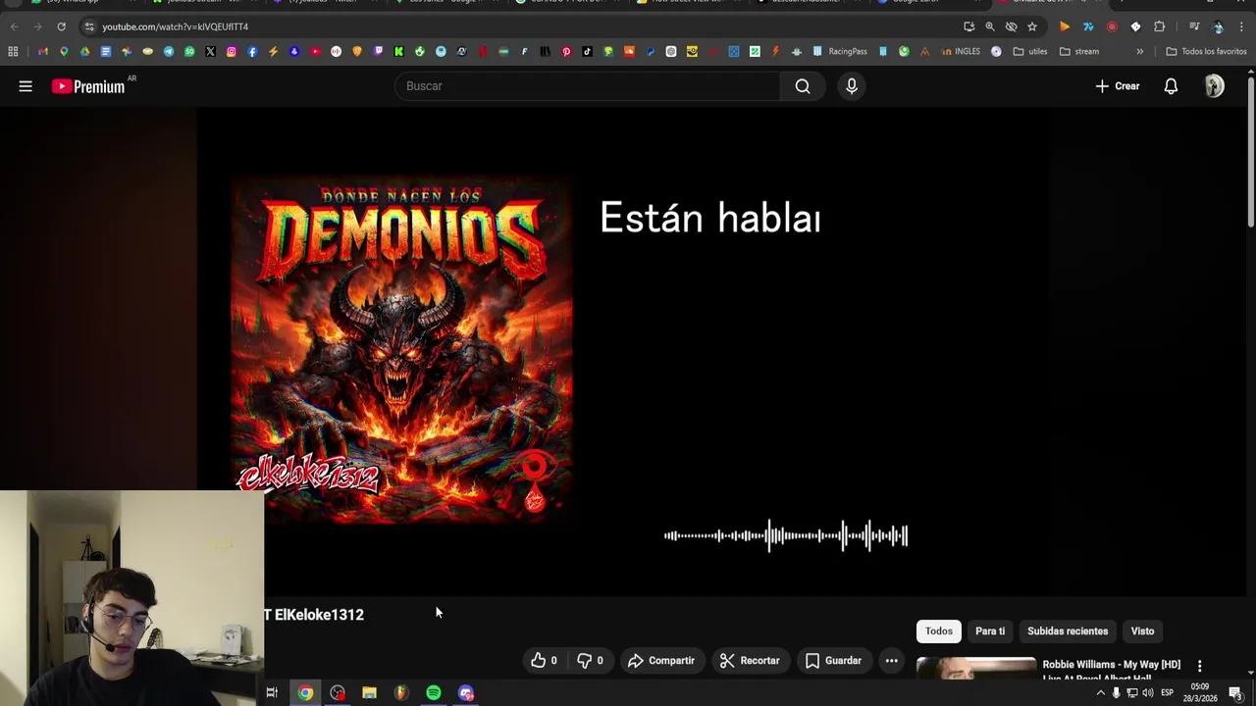This screenshot has height=706, width=1256.
Task: Click the Chrome taskbar icon
Action: click(x=305, y=693)
